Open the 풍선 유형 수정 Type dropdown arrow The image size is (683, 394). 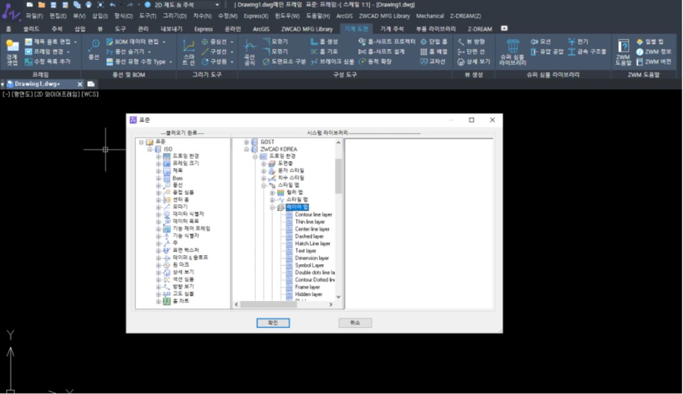coord(171,62)
